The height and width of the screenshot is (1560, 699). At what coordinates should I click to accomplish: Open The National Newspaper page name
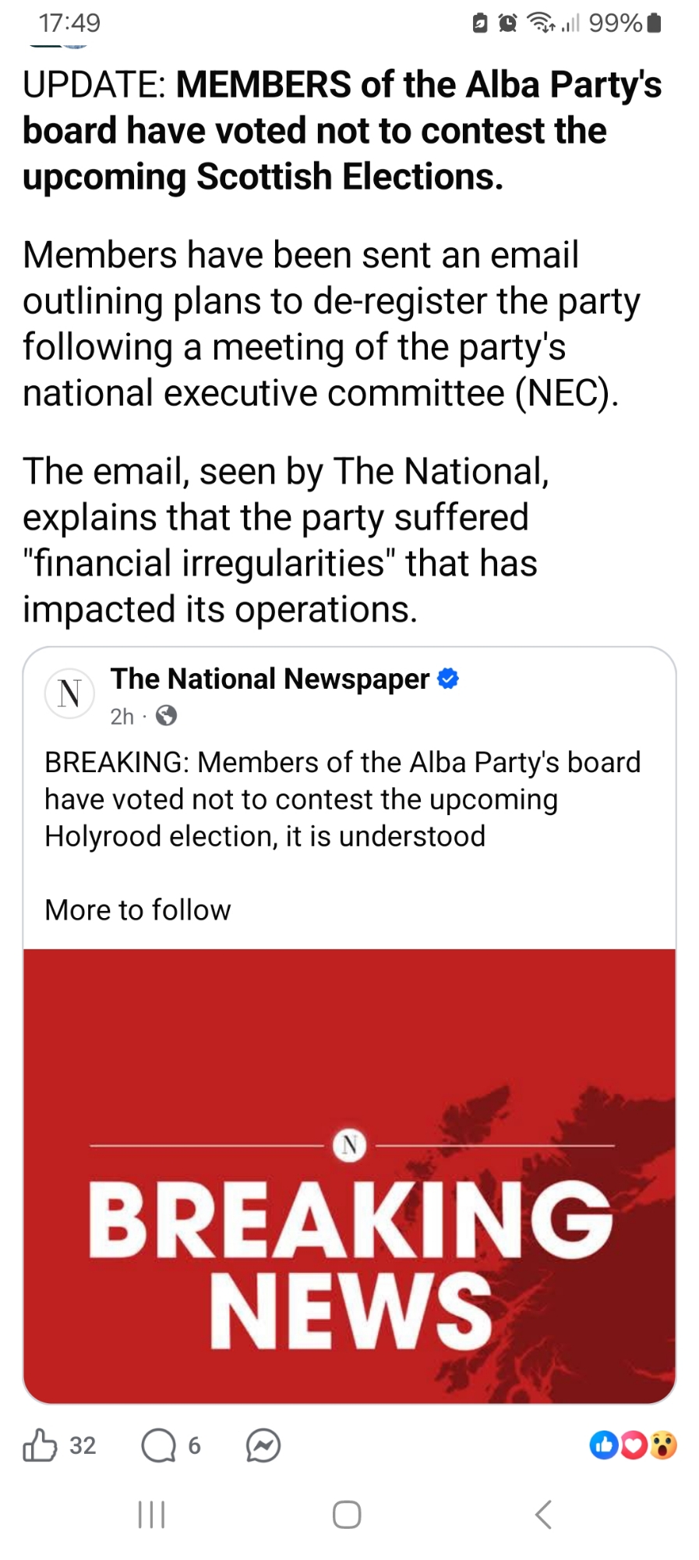tap(270, 679)
